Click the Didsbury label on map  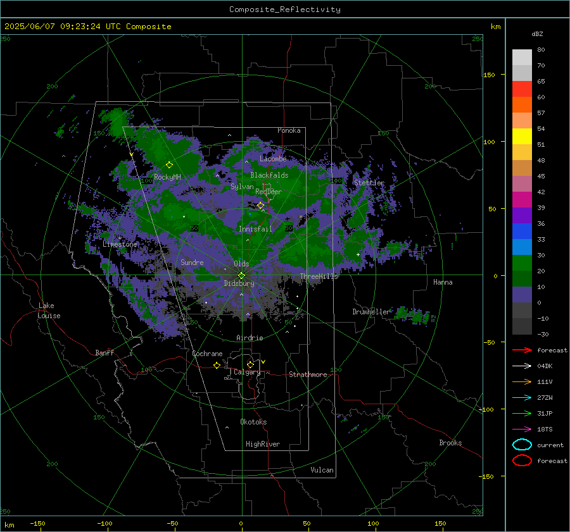[239, 283]
